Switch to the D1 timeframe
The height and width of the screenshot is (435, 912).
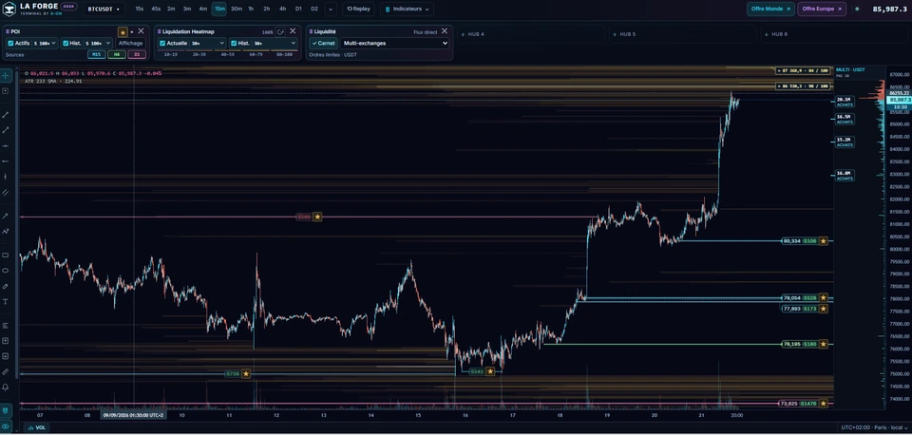(298, 9)
